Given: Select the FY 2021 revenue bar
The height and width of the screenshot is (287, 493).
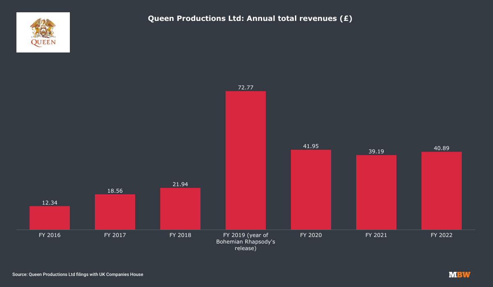Looking at the screenshot, I should [376, 192].
